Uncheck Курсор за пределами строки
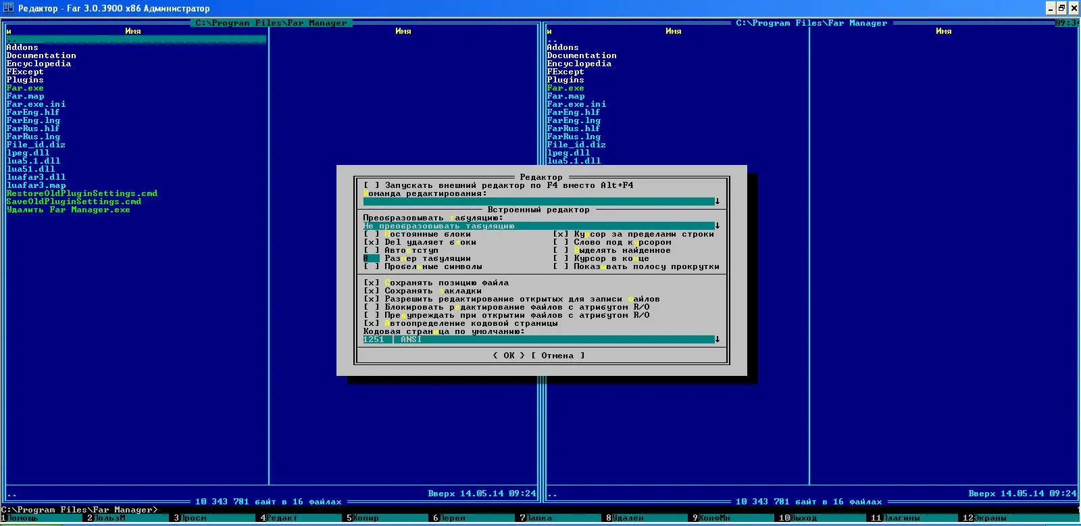 coord(561,234)
